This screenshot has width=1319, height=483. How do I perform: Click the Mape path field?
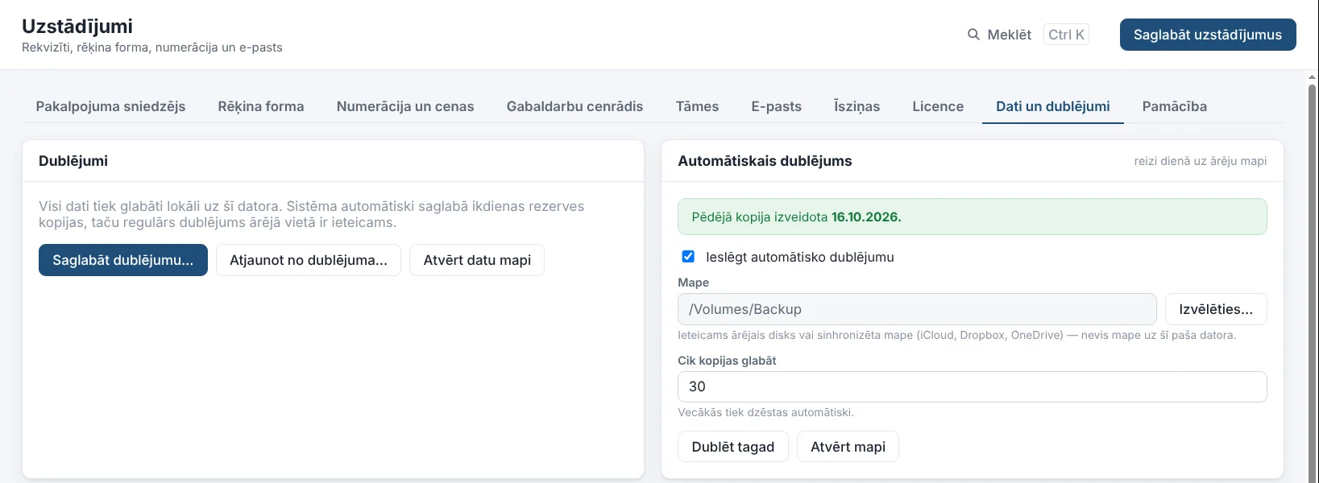(917, 309)
